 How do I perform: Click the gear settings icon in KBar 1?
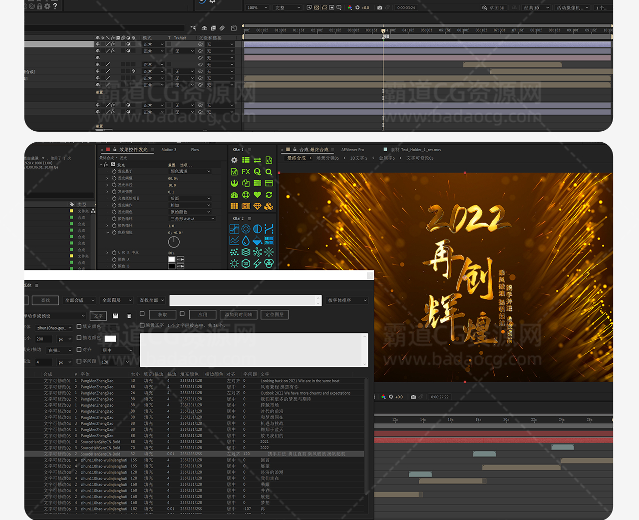coord(234,160)
